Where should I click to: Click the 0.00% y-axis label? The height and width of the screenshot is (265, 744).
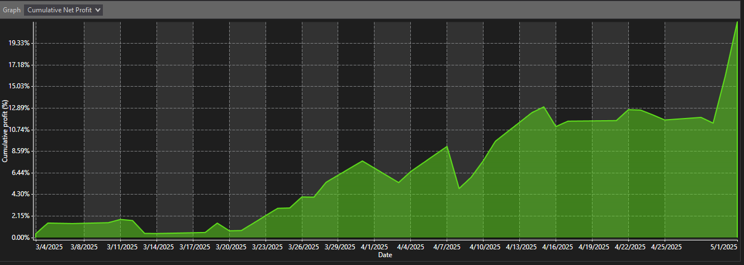[x=20, y=238]
